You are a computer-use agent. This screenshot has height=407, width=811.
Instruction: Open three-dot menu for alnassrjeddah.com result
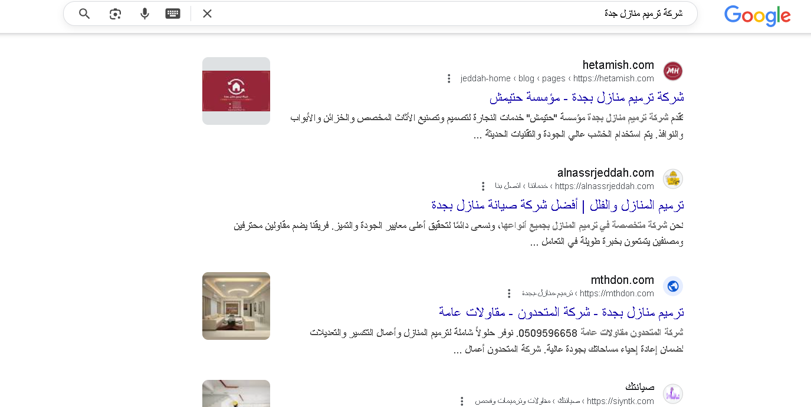tap(483, 186)
